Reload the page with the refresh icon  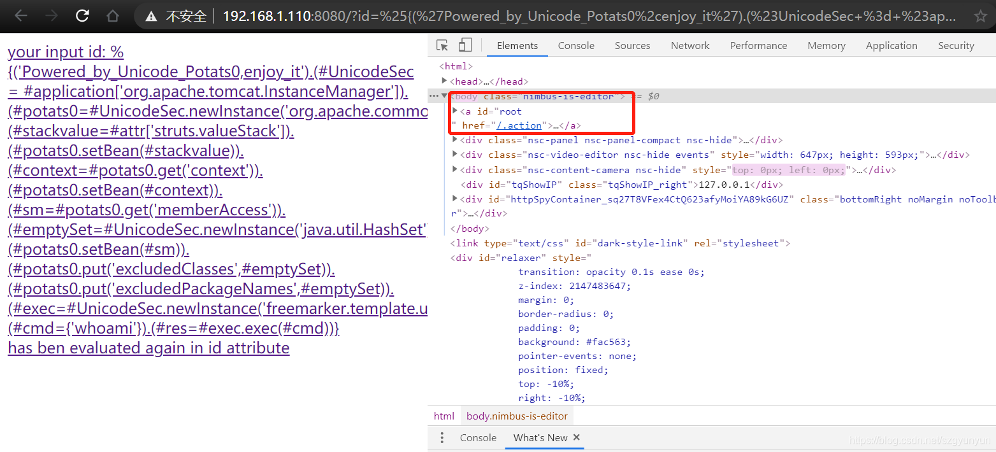coord(82,16)
